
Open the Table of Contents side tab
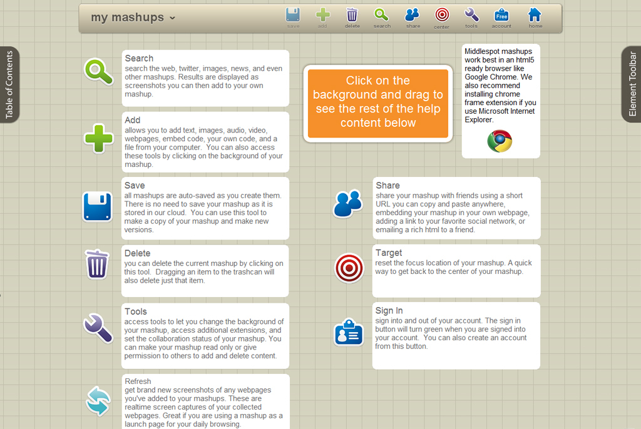[9, 85]
